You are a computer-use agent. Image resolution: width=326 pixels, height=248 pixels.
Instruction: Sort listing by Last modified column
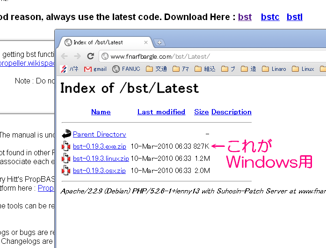tap(161, 112)
